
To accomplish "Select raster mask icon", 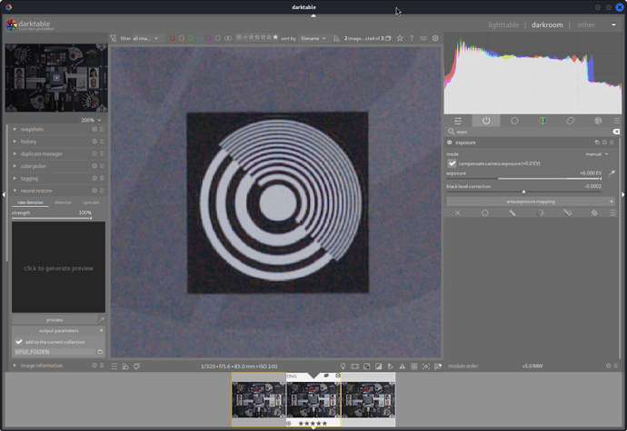I will point(594,213).
